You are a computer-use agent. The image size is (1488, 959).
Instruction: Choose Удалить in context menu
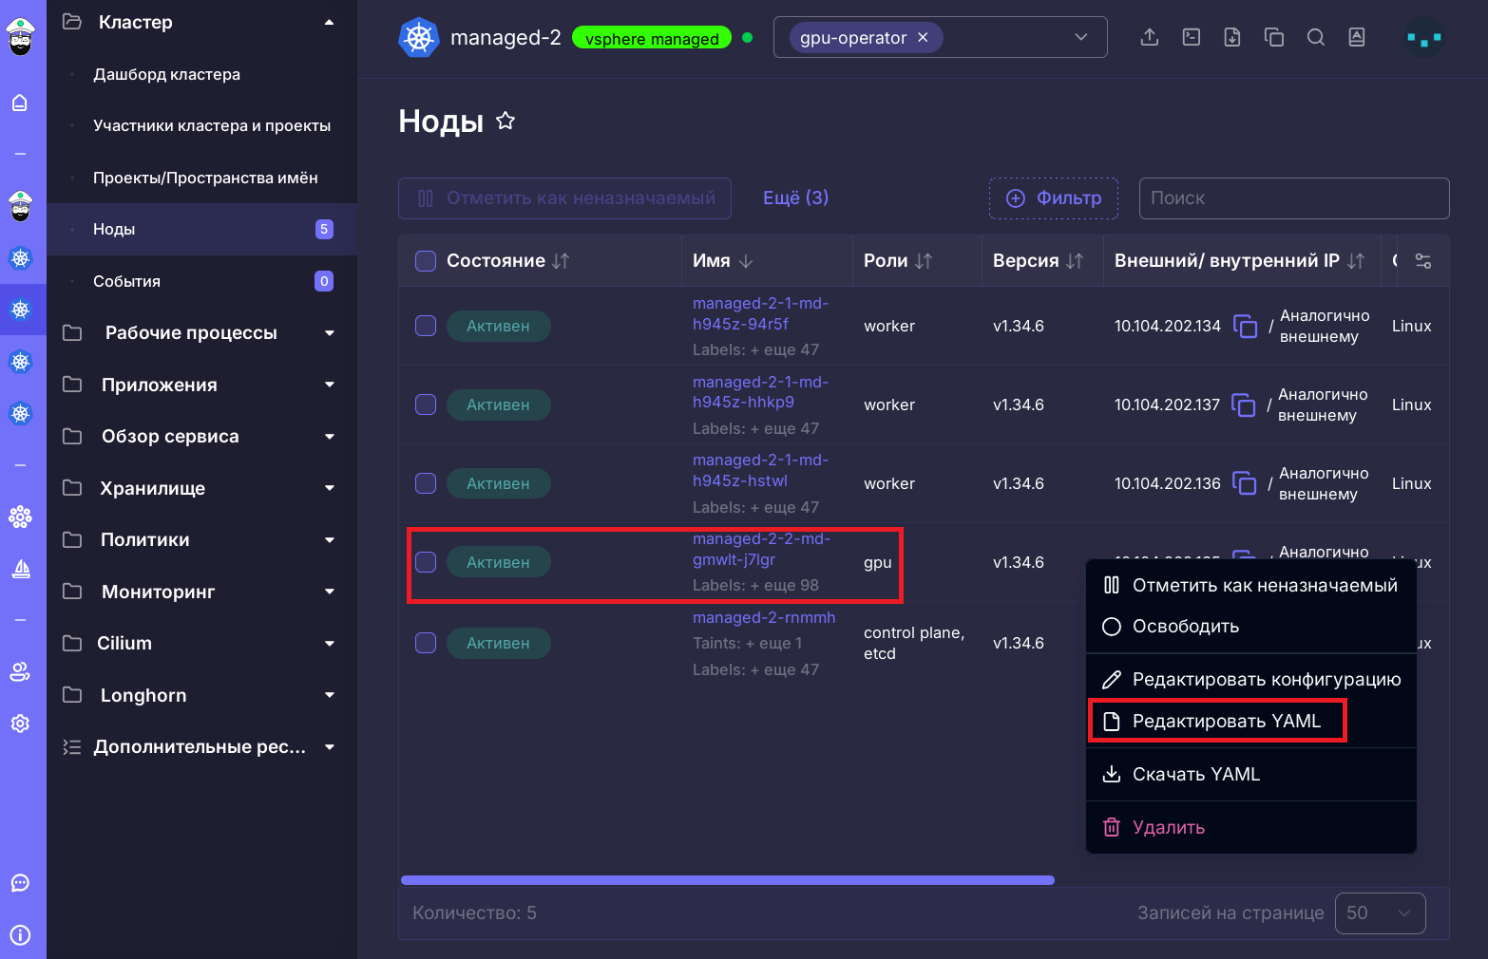[x=1250, y=828]
